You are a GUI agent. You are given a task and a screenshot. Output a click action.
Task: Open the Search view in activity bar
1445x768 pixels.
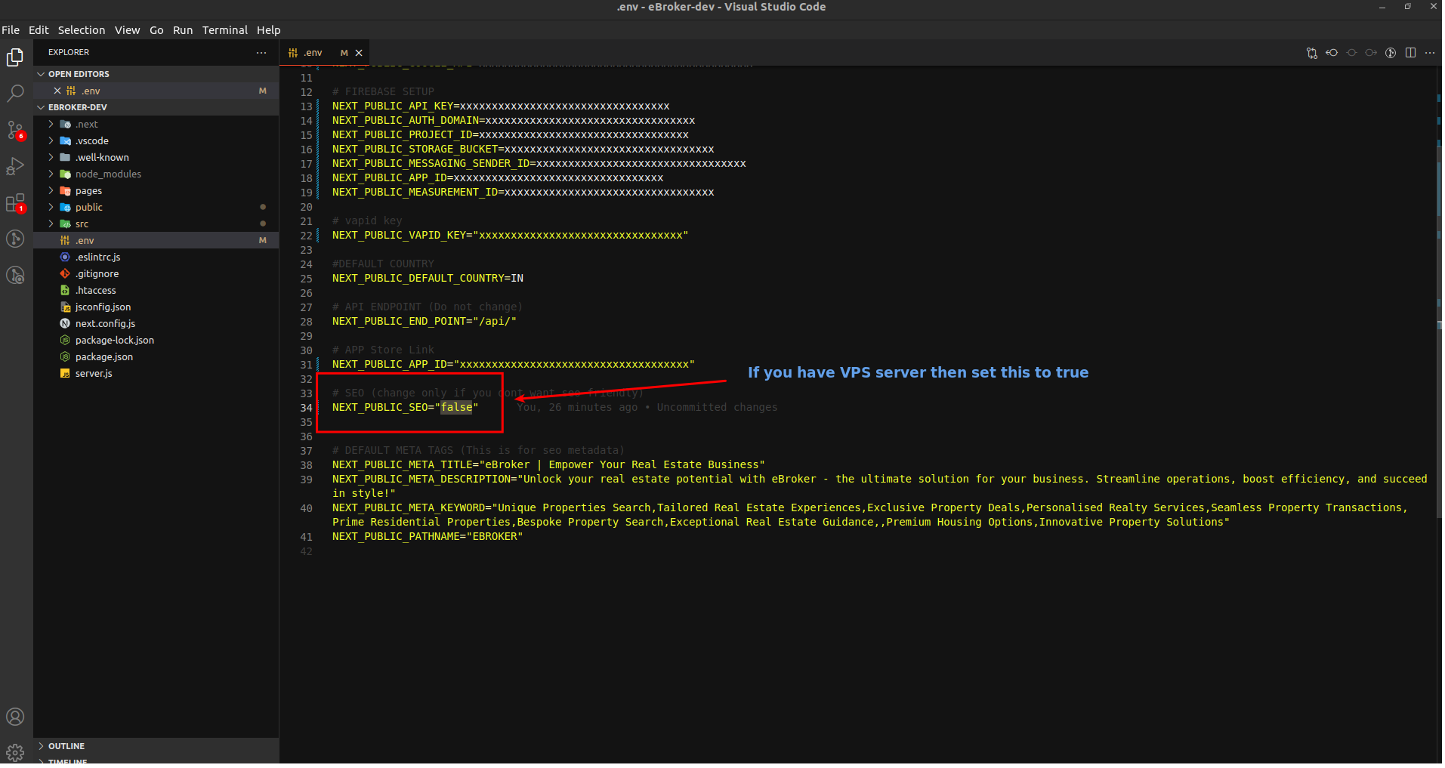point(15,94)
